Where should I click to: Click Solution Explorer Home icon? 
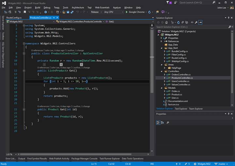pyautogui.click(x=166, y=23)
